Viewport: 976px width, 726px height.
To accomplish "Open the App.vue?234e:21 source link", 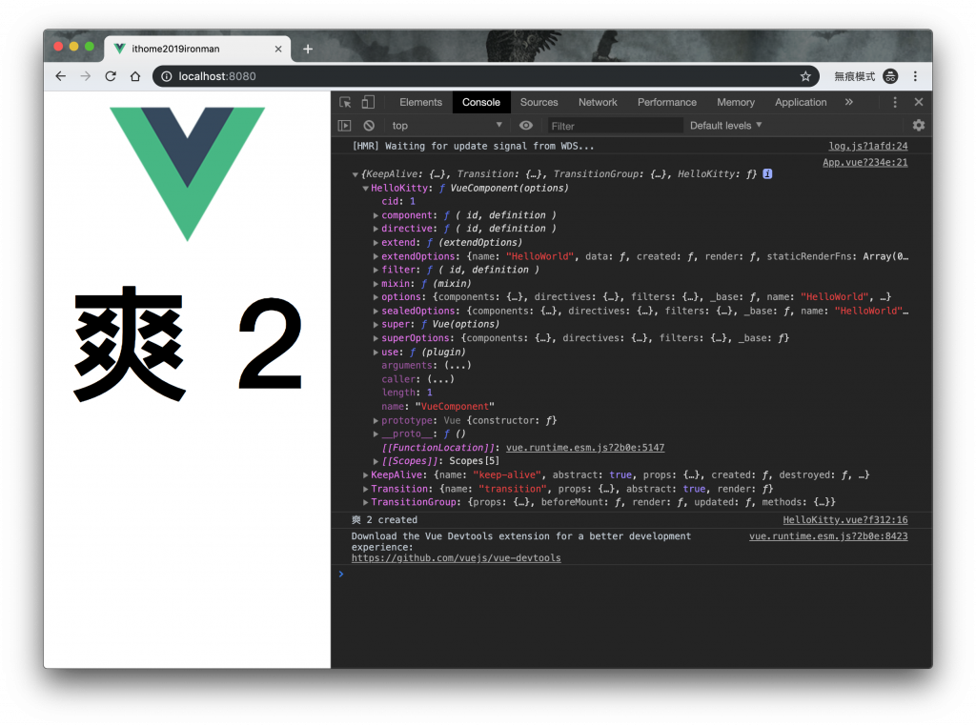I will (x=865, y=162).
